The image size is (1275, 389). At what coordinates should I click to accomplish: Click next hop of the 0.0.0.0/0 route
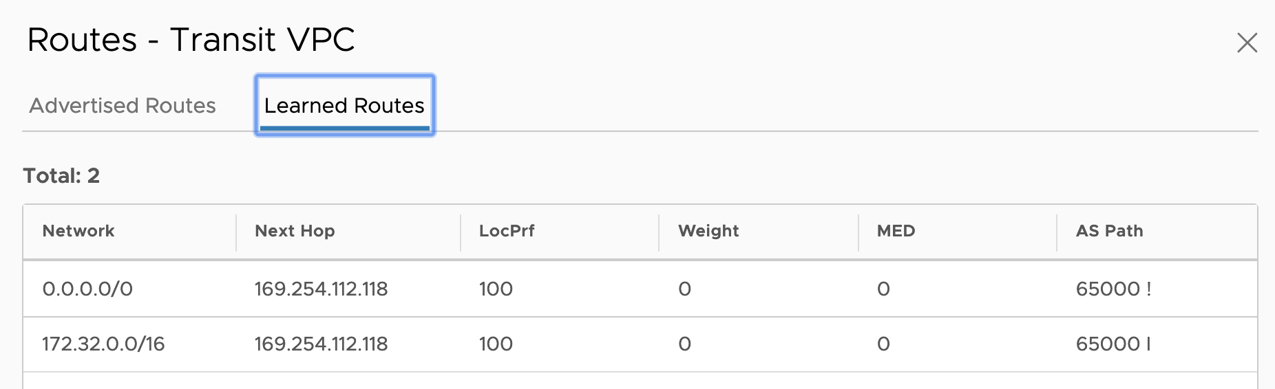(x=321, y=289)
